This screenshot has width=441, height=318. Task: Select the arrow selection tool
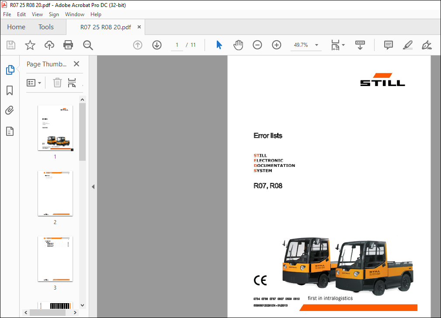[x=219, y=45]
